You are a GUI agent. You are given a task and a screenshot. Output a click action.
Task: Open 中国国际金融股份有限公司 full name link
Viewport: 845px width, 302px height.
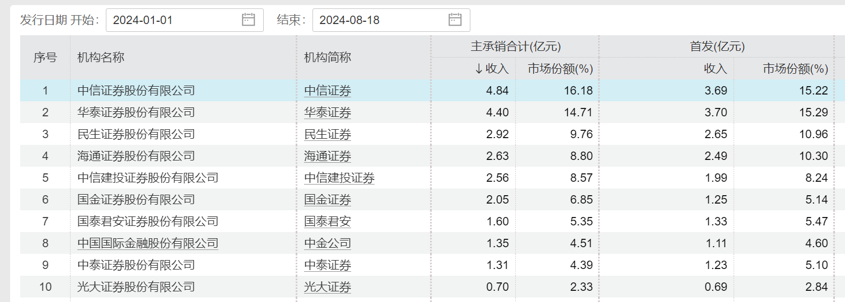pos(148,243)
